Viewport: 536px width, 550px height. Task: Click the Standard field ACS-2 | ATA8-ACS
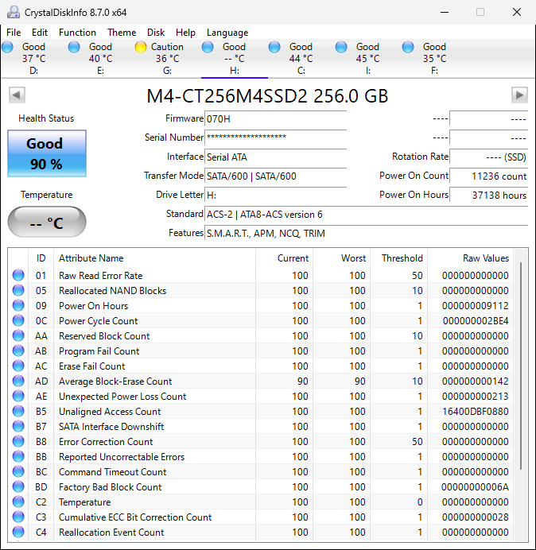point(366,215)
